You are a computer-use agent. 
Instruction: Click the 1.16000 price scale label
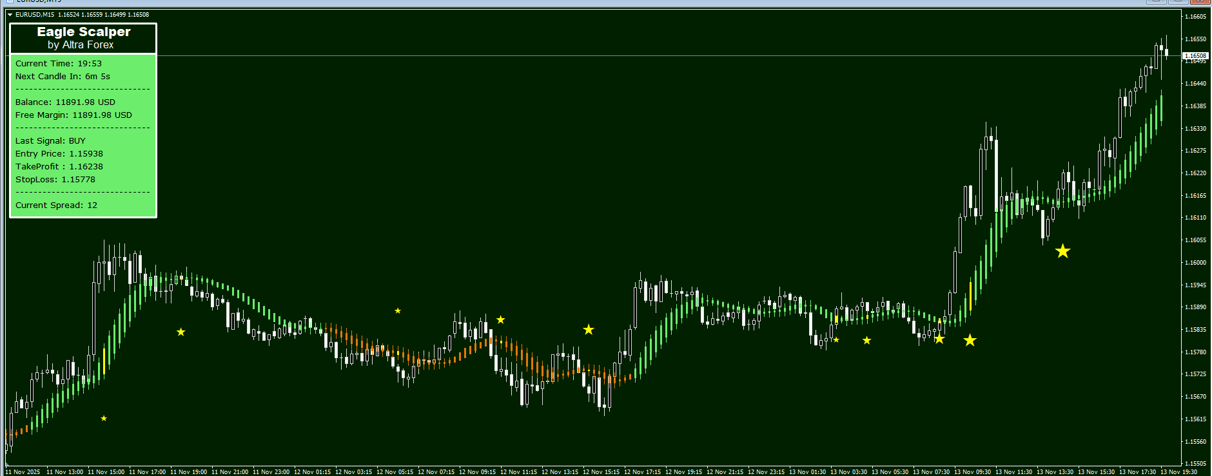(x=1195, y=263)
